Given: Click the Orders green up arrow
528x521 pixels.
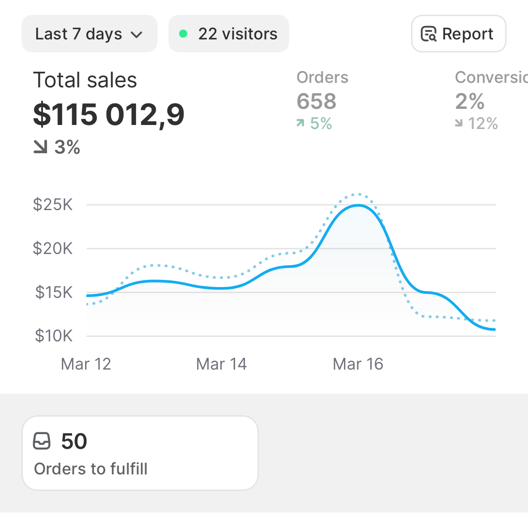Looking at the screenshot, I should click(300, 123).
